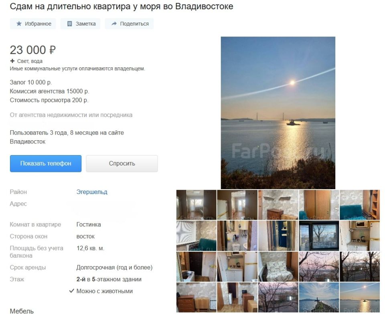Open the last sunset over water thumbnail
The image size is (385, 315).
click(360, 297)
